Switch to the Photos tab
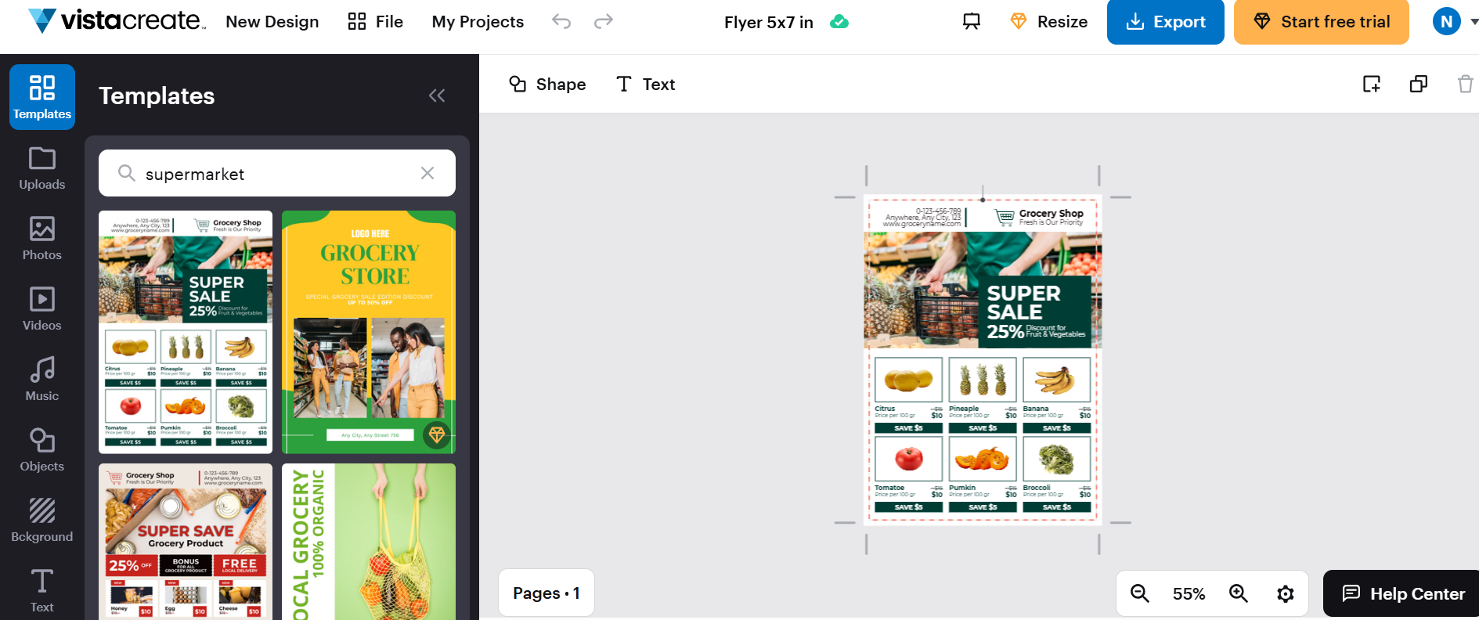The image size is (1479, 620). 42,238
